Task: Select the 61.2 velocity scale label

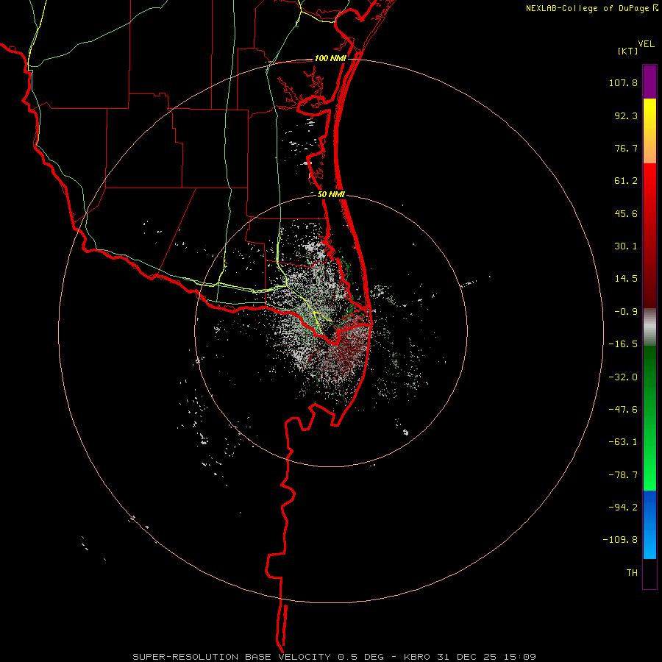Action: [626, 181]
